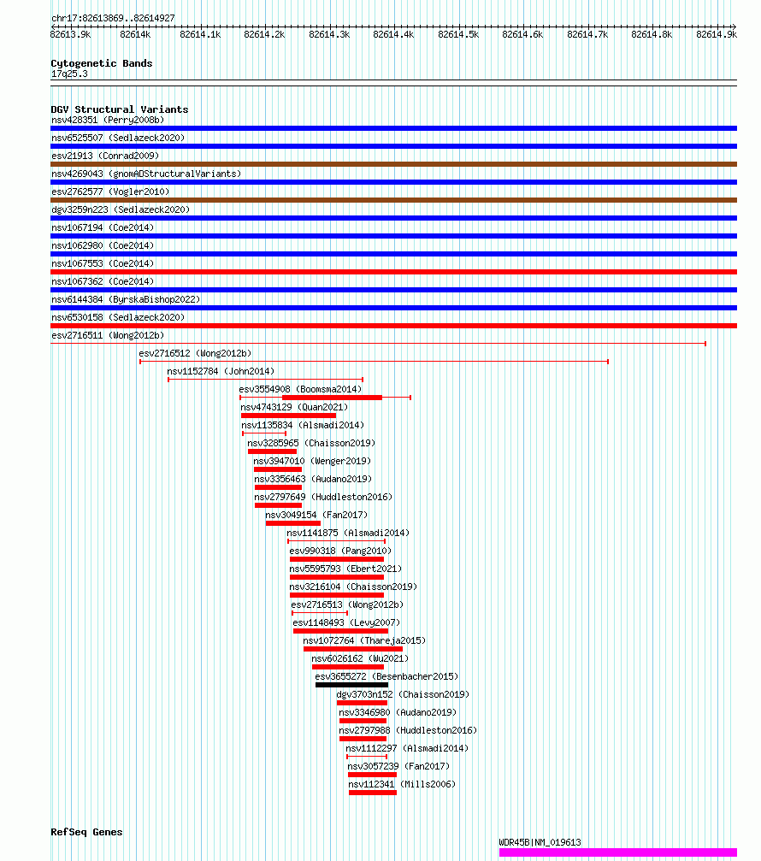Click the esv2716512 (Wong2012b) label

195,353
